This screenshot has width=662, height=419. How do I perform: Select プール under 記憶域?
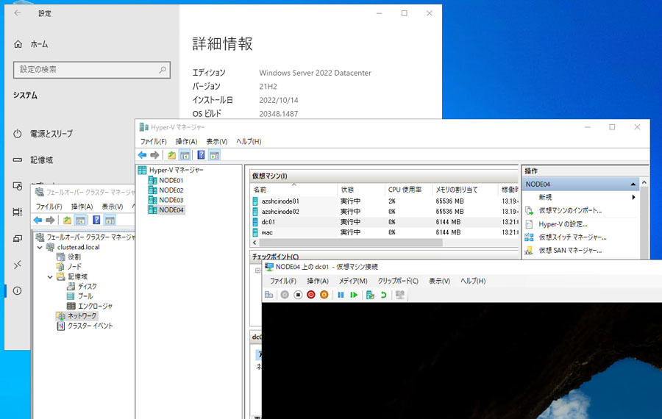(85, 296)
